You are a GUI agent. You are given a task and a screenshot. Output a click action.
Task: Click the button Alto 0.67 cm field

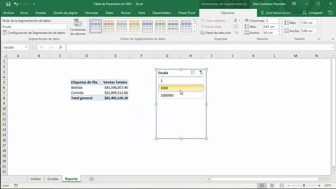point(270,27)
